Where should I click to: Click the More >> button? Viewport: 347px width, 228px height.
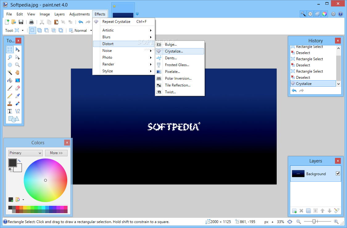coord(56,153)
